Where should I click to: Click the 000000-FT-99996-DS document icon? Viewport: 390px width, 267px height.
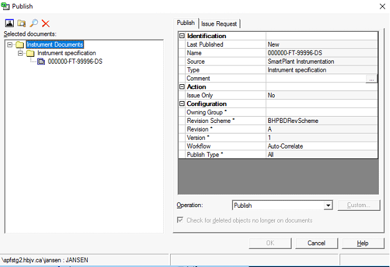pos(41,62)
